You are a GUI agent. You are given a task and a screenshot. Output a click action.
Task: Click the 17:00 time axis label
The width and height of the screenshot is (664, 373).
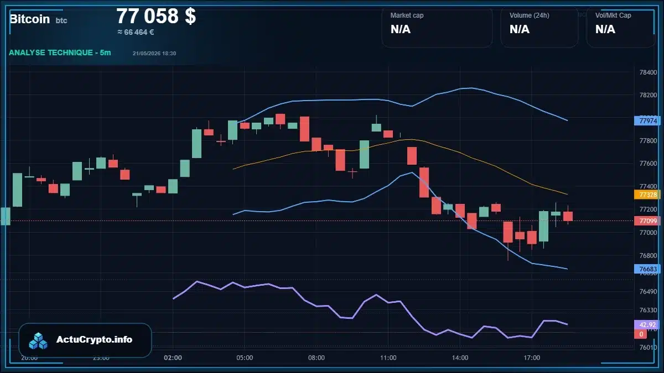[532, 358]
